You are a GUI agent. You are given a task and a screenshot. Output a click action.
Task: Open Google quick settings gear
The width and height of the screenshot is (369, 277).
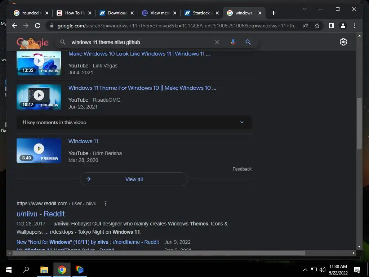click(x=343, y=42)
